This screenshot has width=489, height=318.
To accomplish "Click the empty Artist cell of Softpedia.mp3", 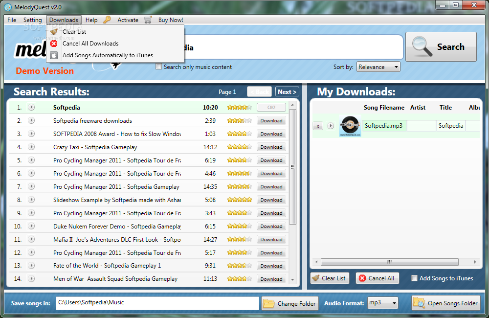I will [422, 126].
